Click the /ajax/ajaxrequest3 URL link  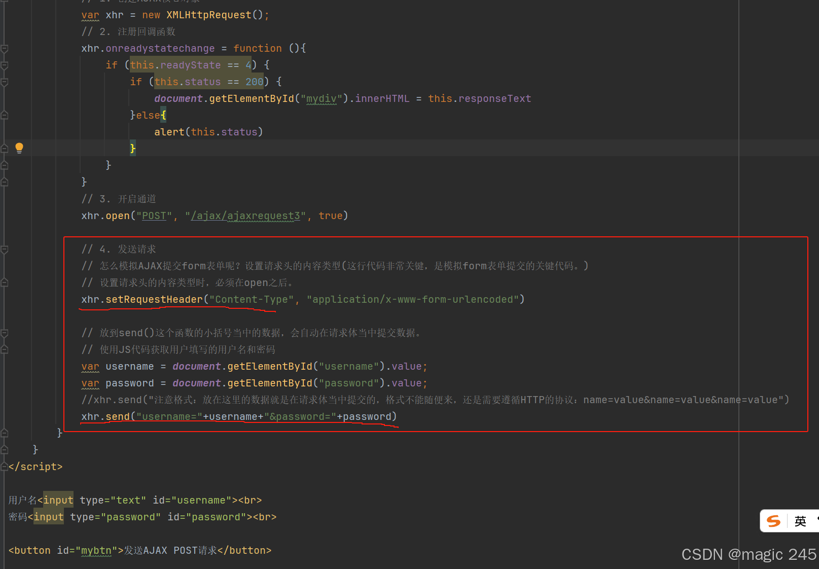tap(245, 216)
